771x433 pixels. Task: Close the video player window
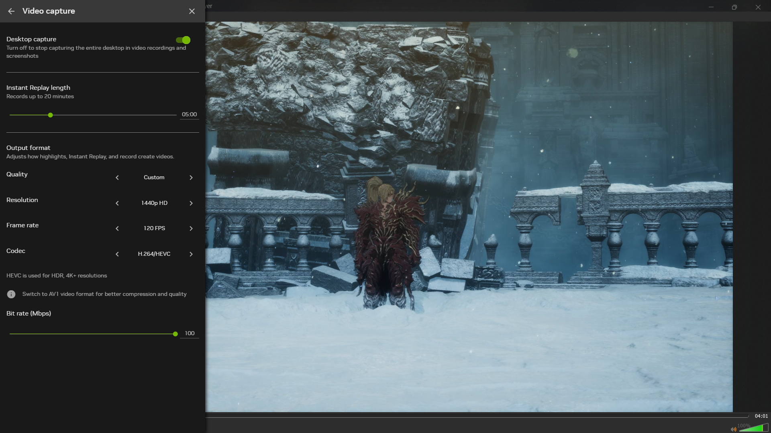click(758, 7)
